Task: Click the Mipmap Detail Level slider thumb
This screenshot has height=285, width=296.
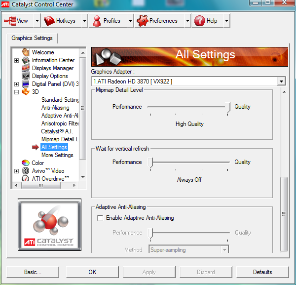Action: pos(227,108)
